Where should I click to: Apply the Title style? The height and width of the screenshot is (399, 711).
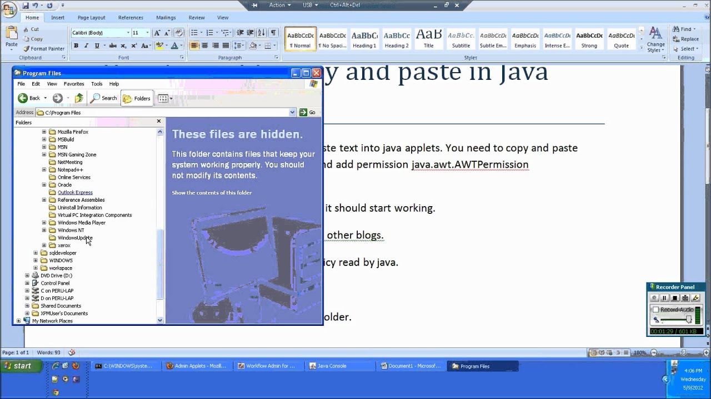pos(429,39)
